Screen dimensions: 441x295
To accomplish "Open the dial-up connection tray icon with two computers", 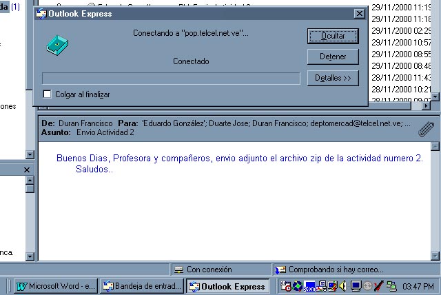I will (x=391, y=286).
